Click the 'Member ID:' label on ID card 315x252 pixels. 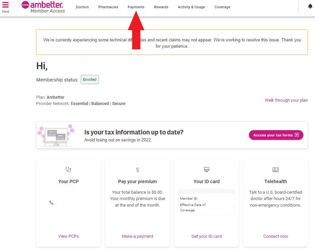189,198
